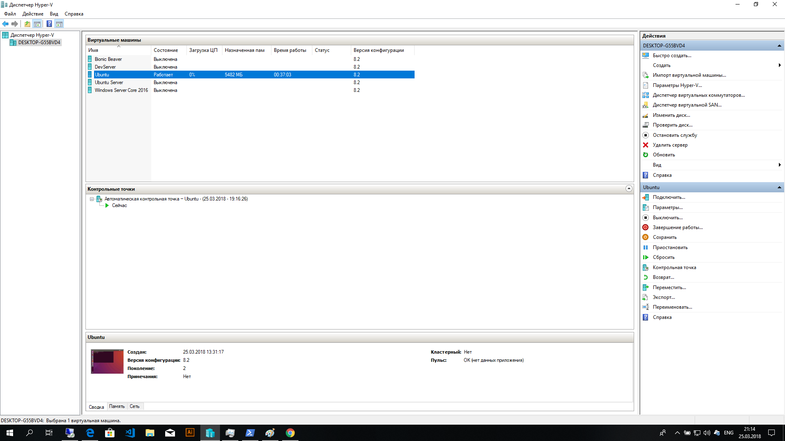Collapse the automatic checkpoint tree node
Viewport: 785px width, 441px height.
click(x=92, y=199)
